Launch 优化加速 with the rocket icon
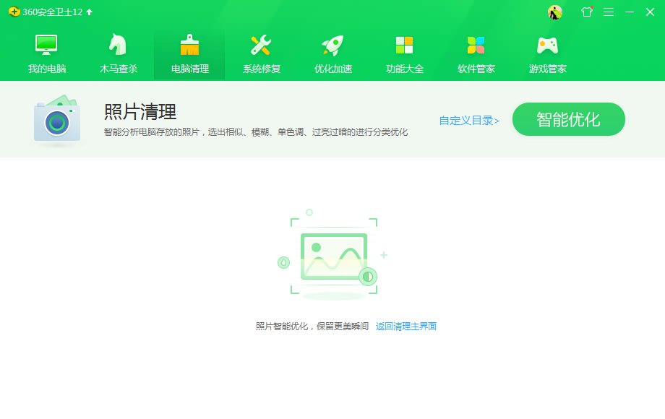Image resolution: width=665 pixels, height=419 pixels. (x=332, y=45)
